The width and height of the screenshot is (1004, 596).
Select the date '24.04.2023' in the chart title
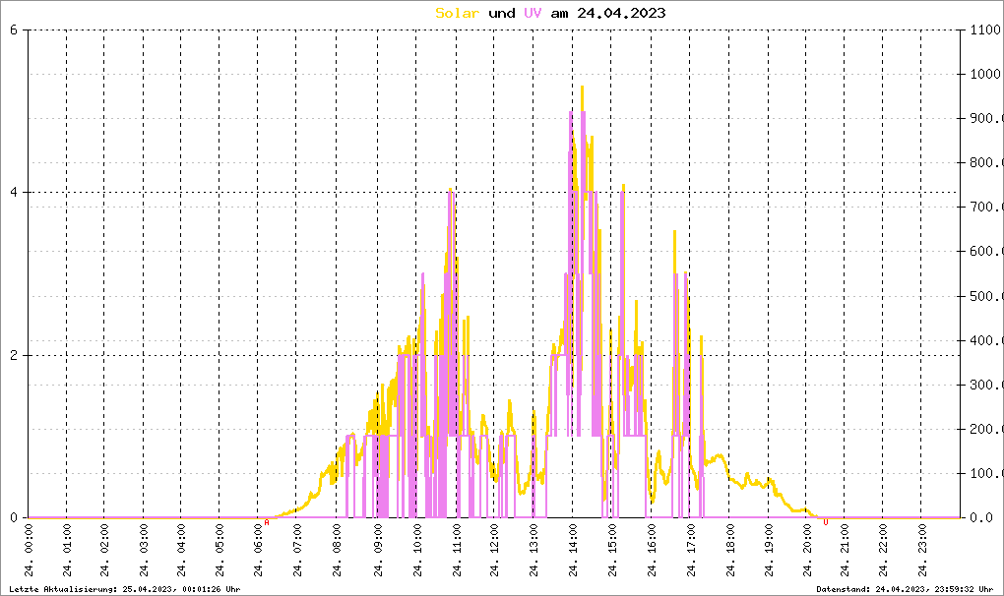click(x=621, y=13)
